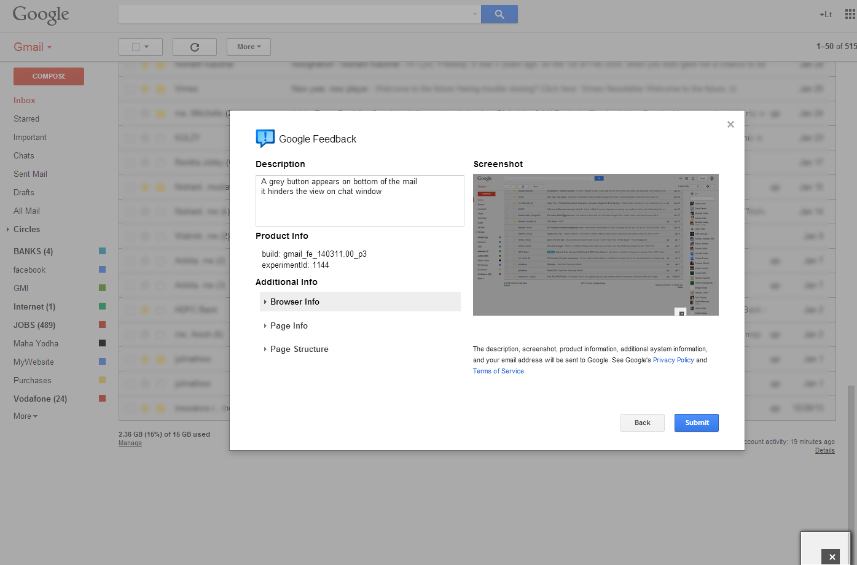Open the Purchases label
The height and width of the screenshot is (565, 857).
coord(33,380)
